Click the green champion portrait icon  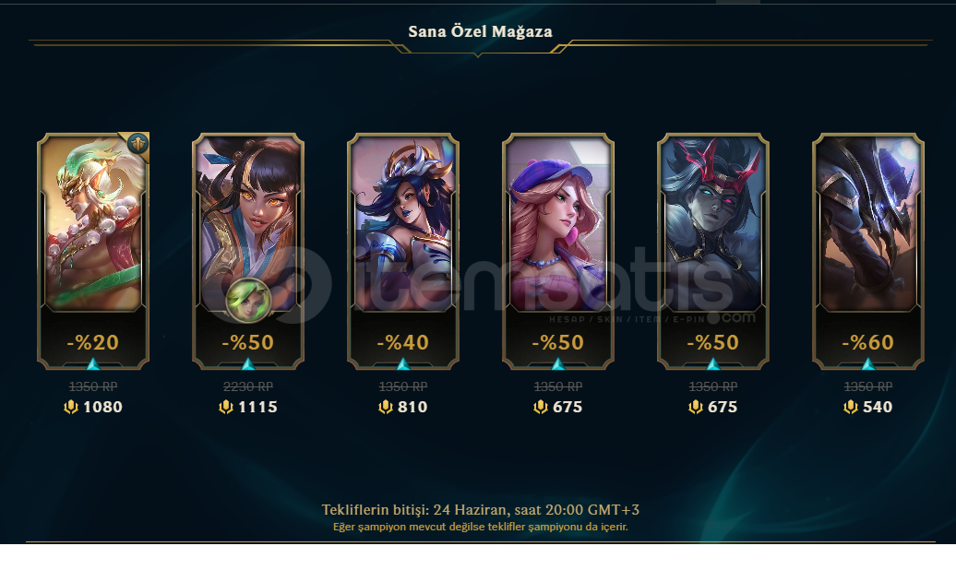(x=247, y=300)
